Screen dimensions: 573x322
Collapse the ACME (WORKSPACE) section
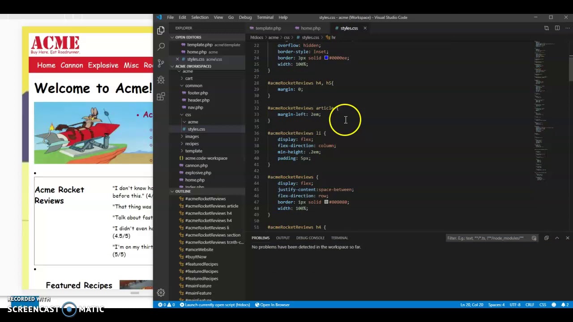tap(193, 66)
